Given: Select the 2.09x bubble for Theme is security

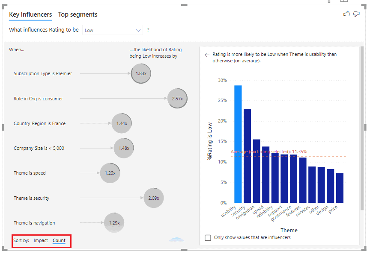Looking at the screenshot, I should (153, 198).
